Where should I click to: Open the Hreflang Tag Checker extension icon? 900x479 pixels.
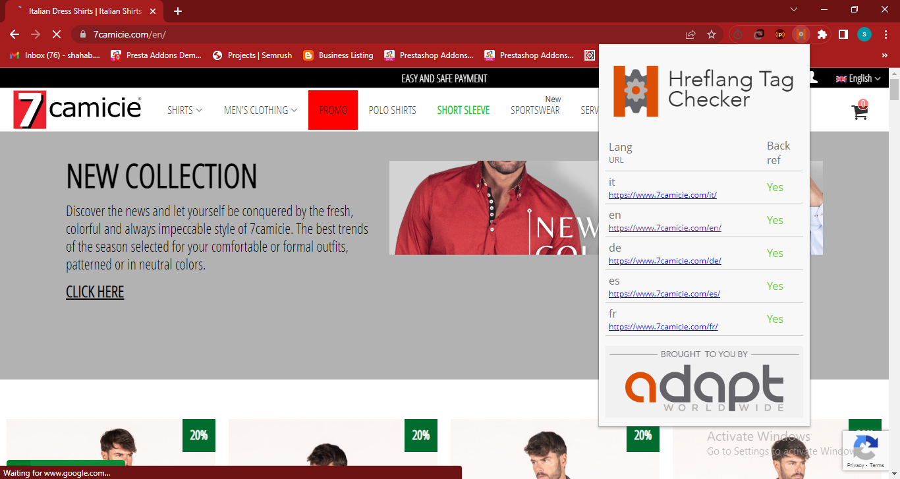[x=801, y=34]
